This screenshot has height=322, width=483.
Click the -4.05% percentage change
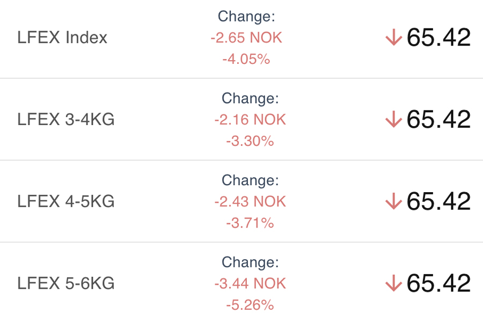click(246, 58)
